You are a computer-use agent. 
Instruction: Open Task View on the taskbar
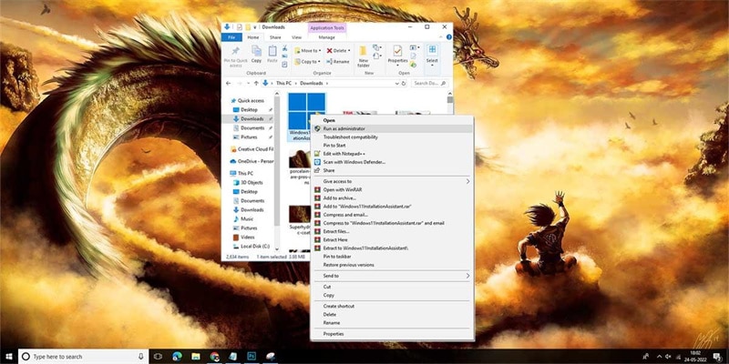tap(158, 356)
